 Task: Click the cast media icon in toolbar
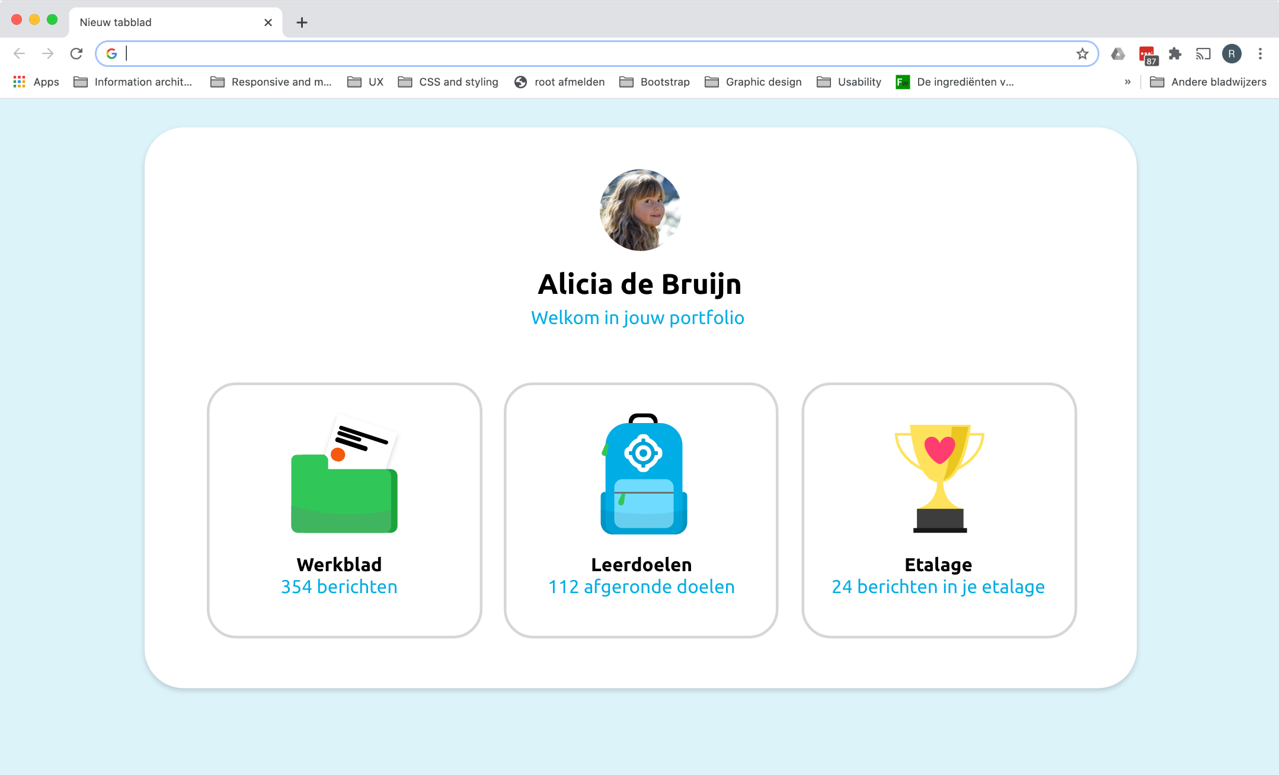pos(1203,54)
